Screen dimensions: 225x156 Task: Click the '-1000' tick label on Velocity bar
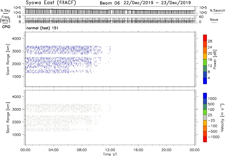pos(213,137)
